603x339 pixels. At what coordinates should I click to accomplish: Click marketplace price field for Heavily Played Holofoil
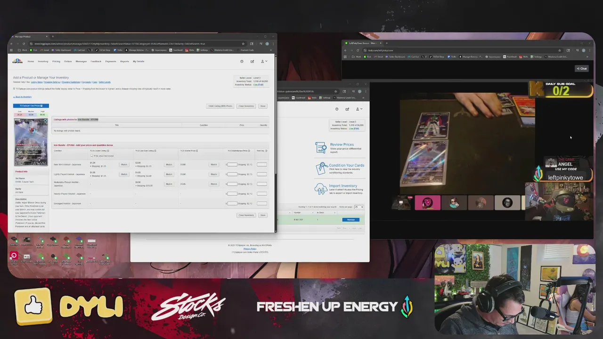click(x=232, y=194)
